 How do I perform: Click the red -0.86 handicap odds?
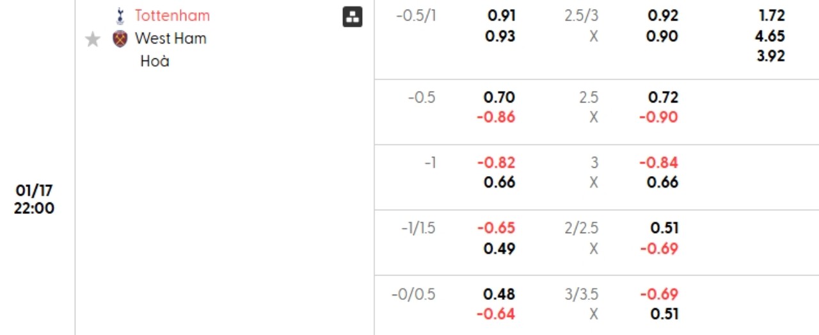tap(496, 117)
